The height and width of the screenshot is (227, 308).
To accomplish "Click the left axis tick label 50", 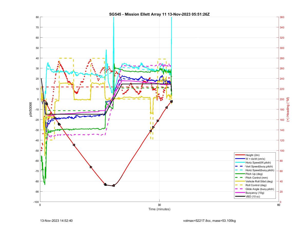I will pyautogui.click(x=37, y=48).
